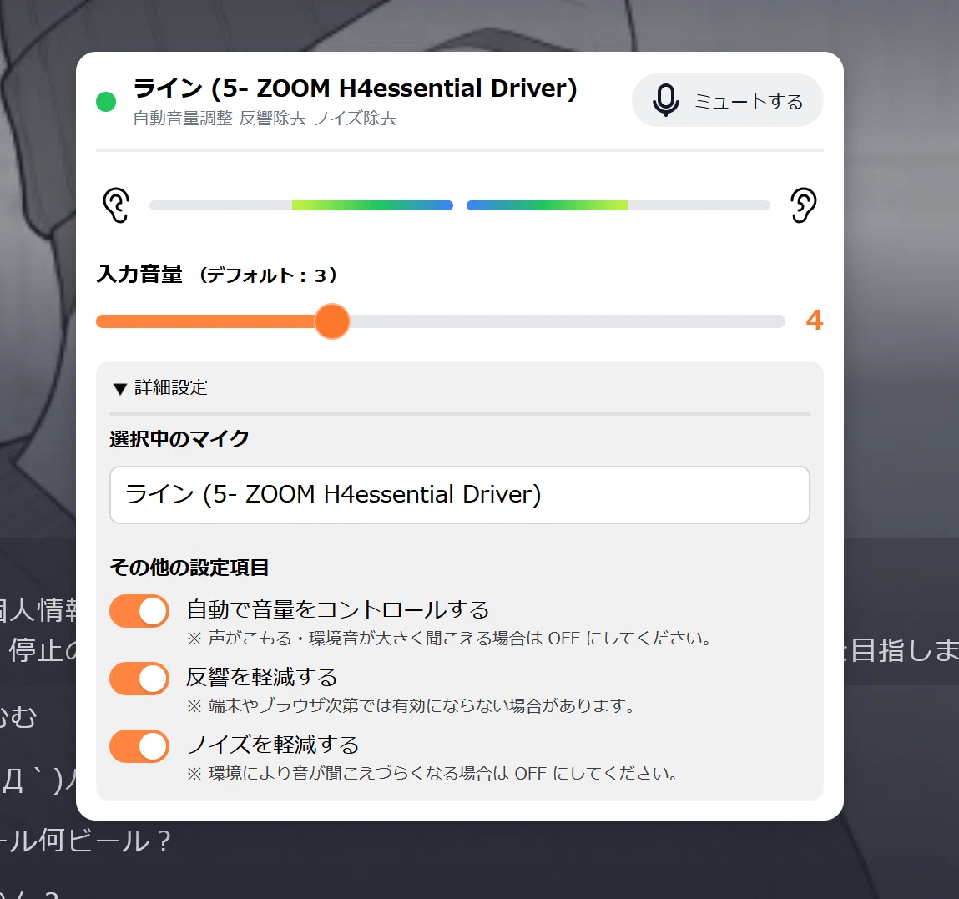Viewport: 959px width, 899px height.
Task: Turn off ノイズを軽減する toggle
Action: [x=139, y=746]
